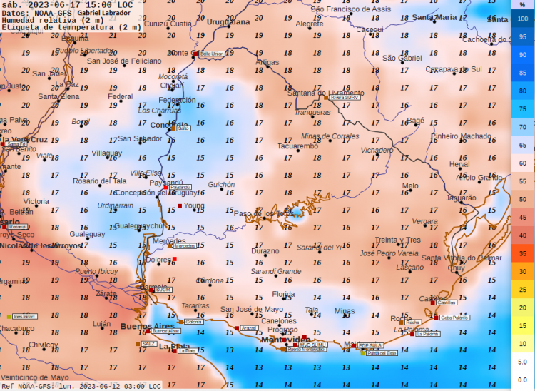
Task: Select the Ines Indart station marker
Action: 9,316
